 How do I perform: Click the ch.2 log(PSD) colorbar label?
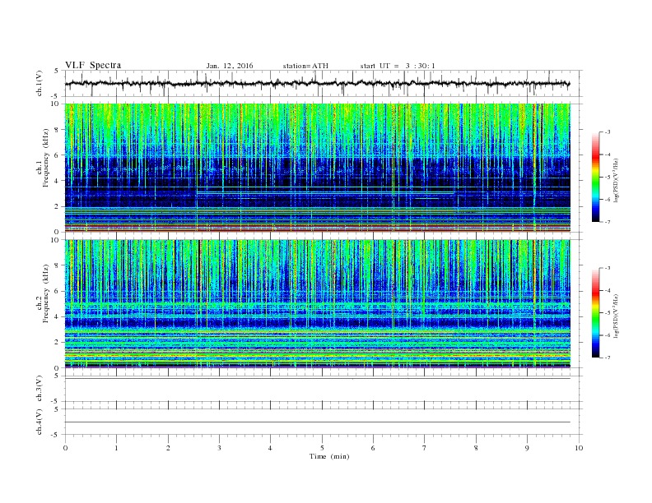[x=617, y=316]
